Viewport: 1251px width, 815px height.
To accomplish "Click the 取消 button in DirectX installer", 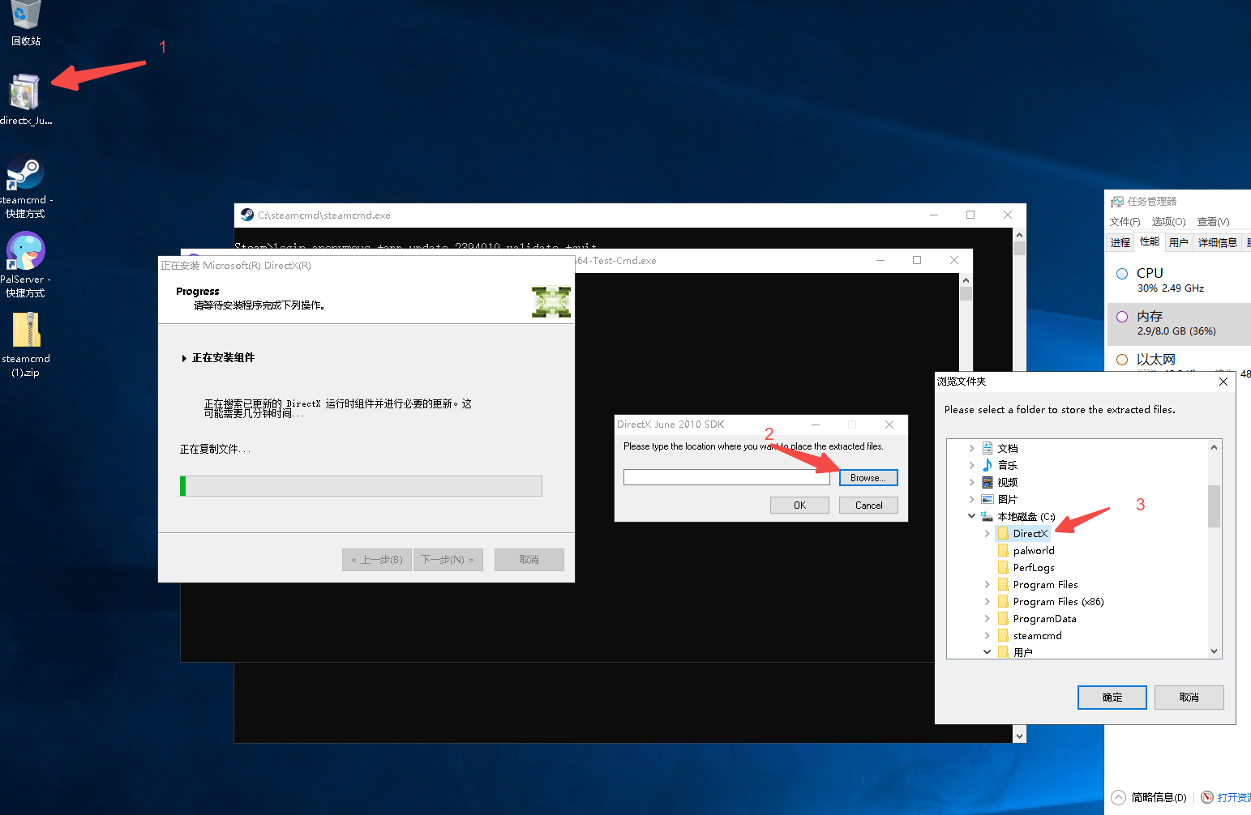I will point(529,560).
